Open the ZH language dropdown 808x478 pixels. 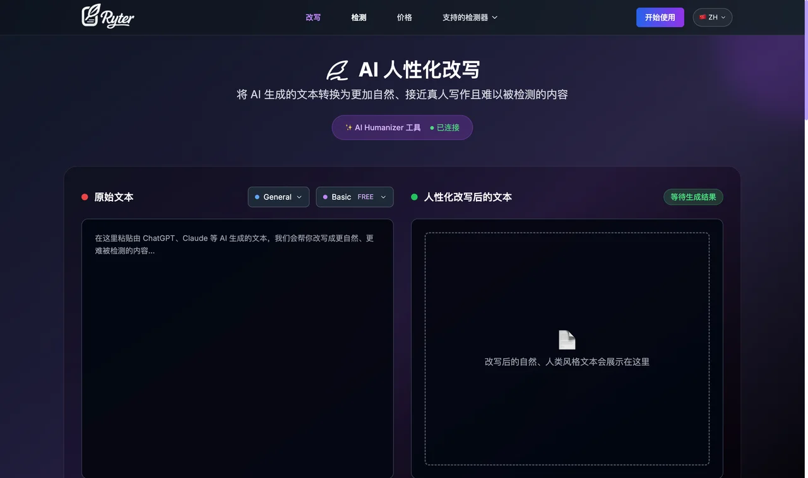coord(713,17)
